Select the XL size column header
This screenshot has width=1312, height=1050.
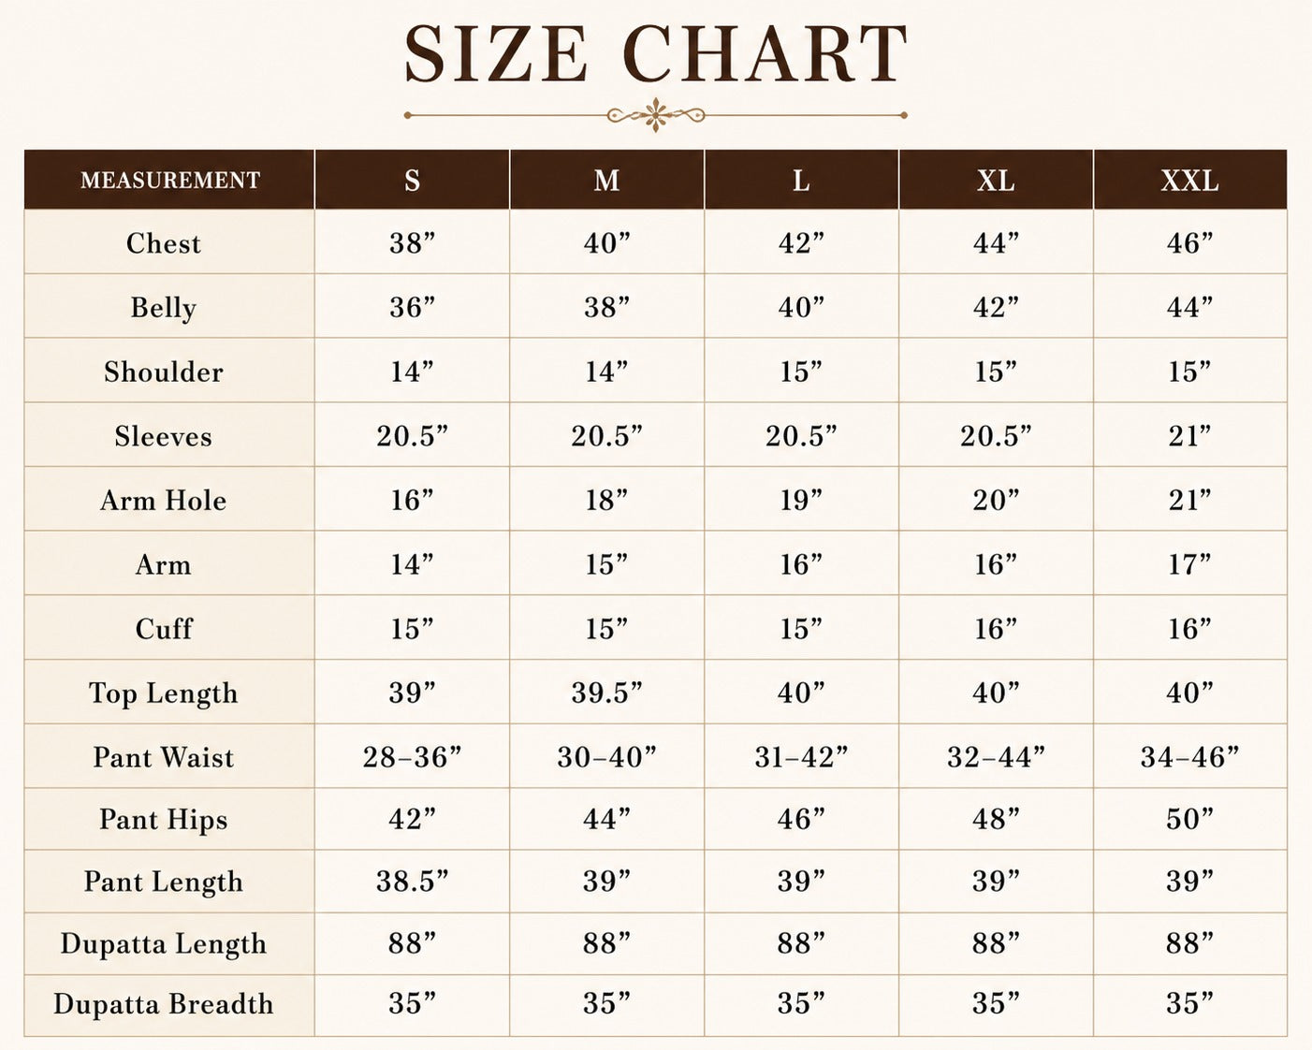(x=996, y=180)
